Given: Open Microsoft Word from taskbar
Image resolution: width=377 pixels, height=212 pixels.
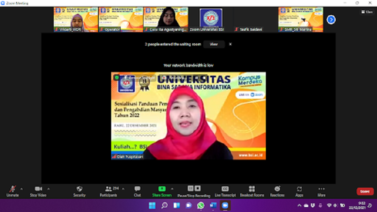Looking at the screenshot, I should tap(213, 205).
